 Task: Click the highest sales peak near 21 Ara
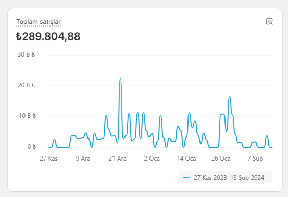tap(120, 79)
